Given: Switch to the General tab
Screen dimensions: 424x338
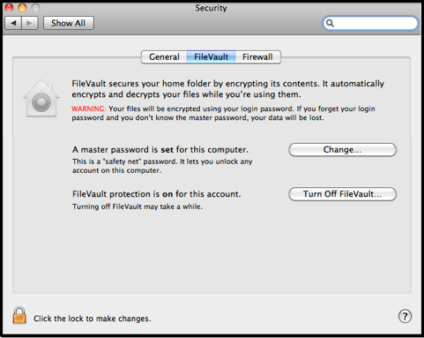Looking at the screenshot, I should click(164, 56).
